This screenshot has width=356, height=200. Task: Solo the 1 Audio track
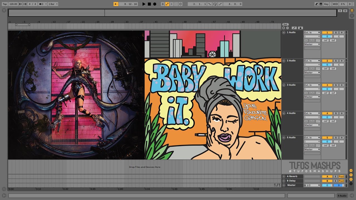(x=336, y=32)
